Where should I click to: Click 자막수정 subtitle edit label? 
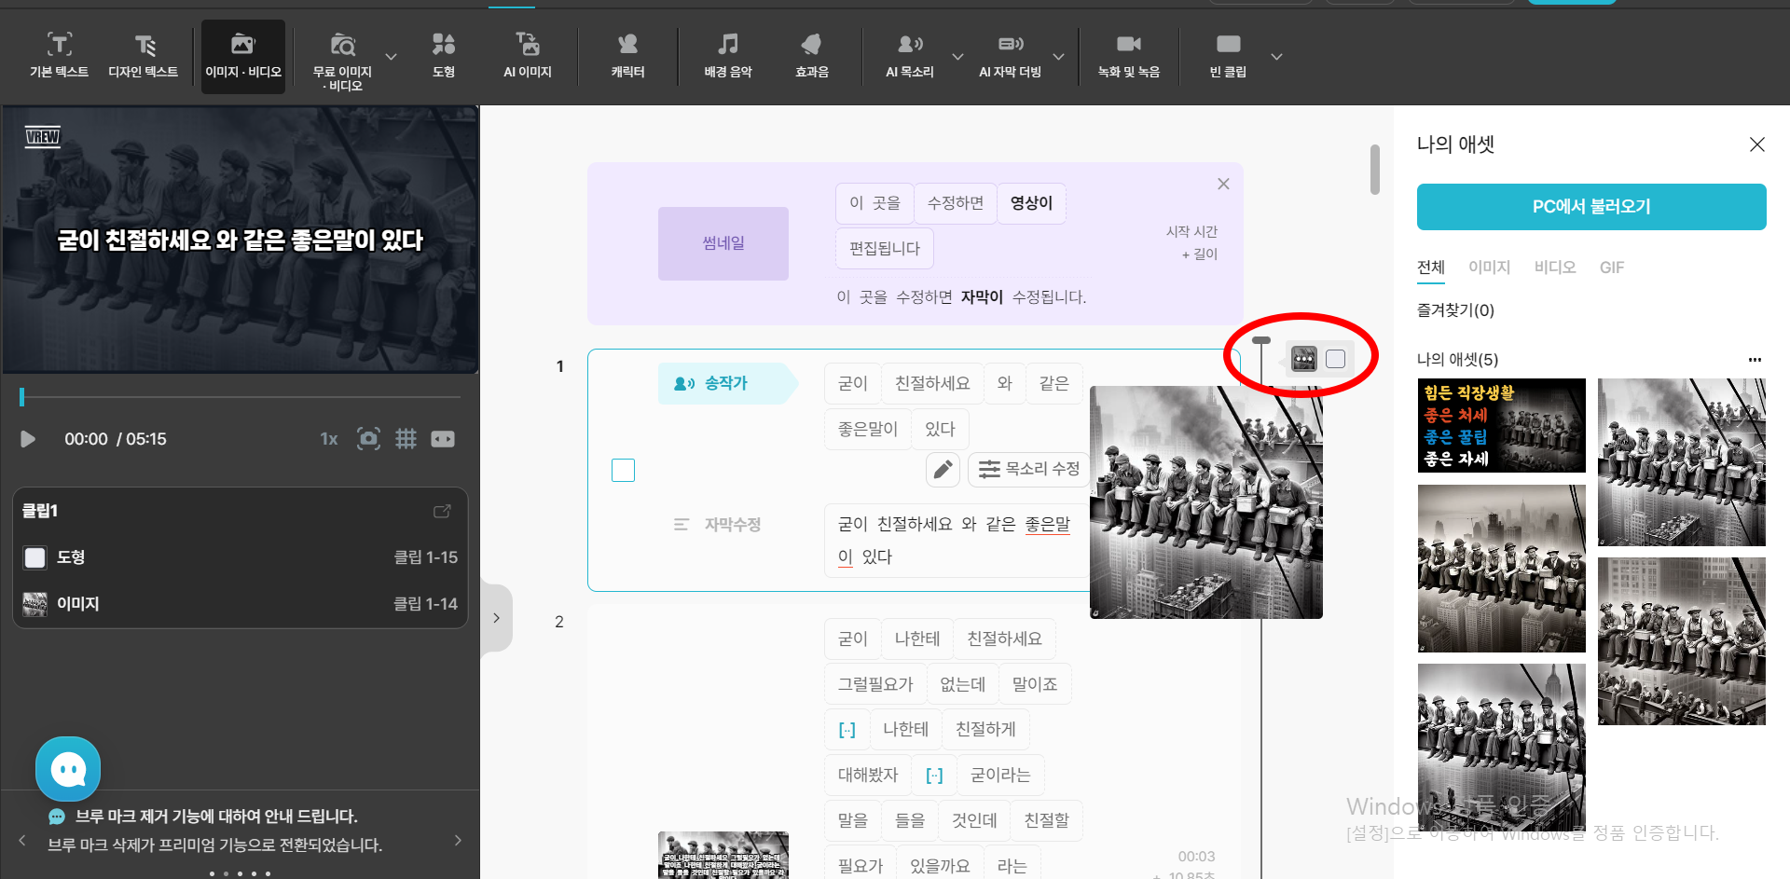click(x=718, y=525)
